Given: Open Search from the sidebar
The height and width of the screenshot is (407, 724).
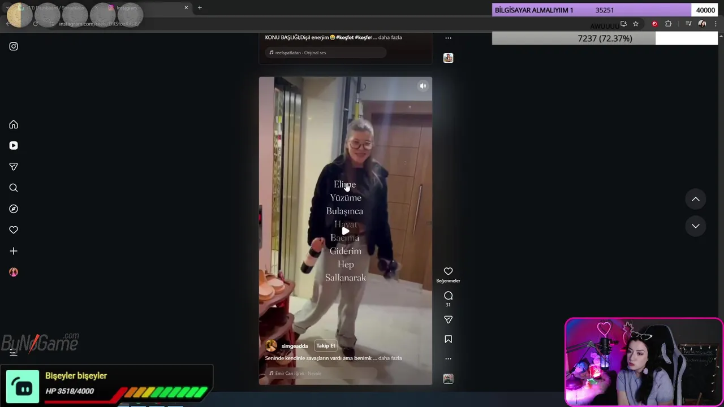Looking at the screenshot, I should pyautogui.click(x=14, y=188).
